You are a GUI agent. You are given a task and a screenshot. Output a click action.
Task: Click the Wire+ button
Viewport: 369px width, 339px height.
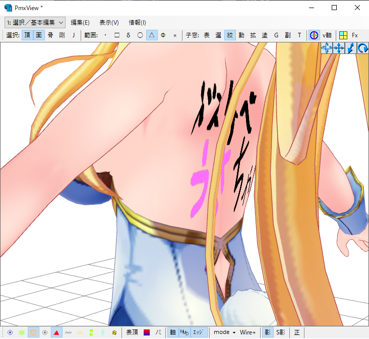248,332
